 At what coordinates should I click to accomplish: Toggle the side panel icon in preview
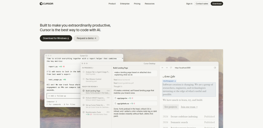pyautogui.click(x=215, y=68)
